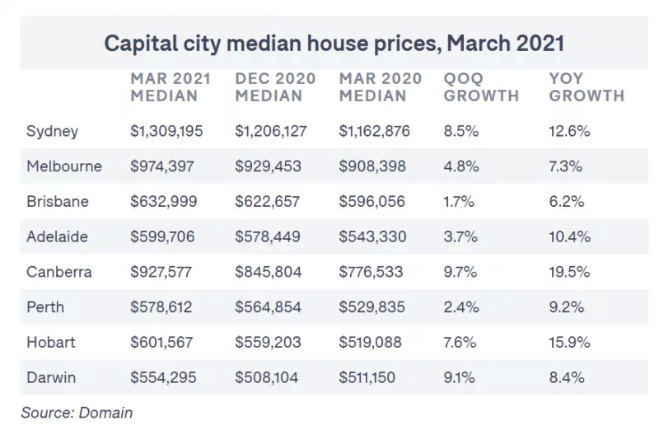Select the Canberra row label

(x=58, y=272)
